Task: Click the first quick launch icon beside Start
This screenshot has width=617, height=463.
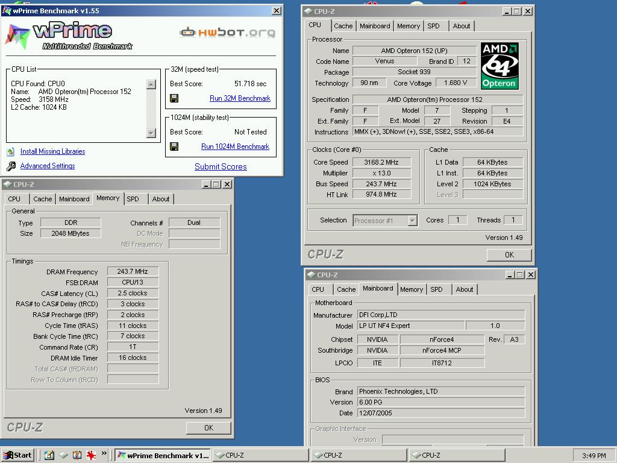Action: (x=49, y=455)
